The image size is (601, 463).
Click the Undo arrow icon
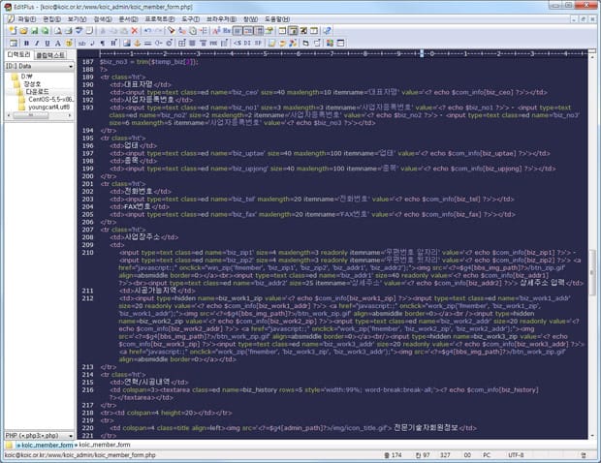(x=148, y=31)
